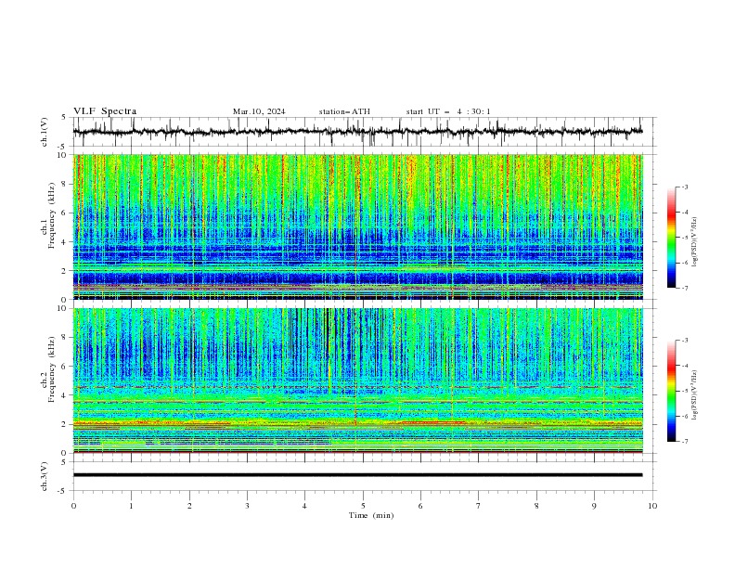The image size is (735, 568).
Task: Click the "ch.3(V)" axis label
Action: [45, 476]
